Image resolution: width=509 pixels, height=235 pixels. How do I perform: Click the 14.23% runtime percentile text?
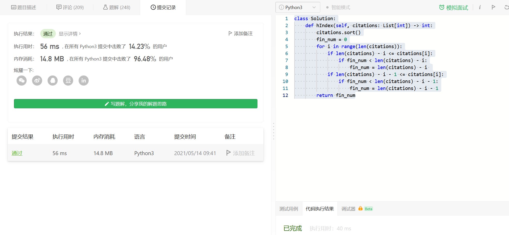pyautogui.click(x=139, y=46)
